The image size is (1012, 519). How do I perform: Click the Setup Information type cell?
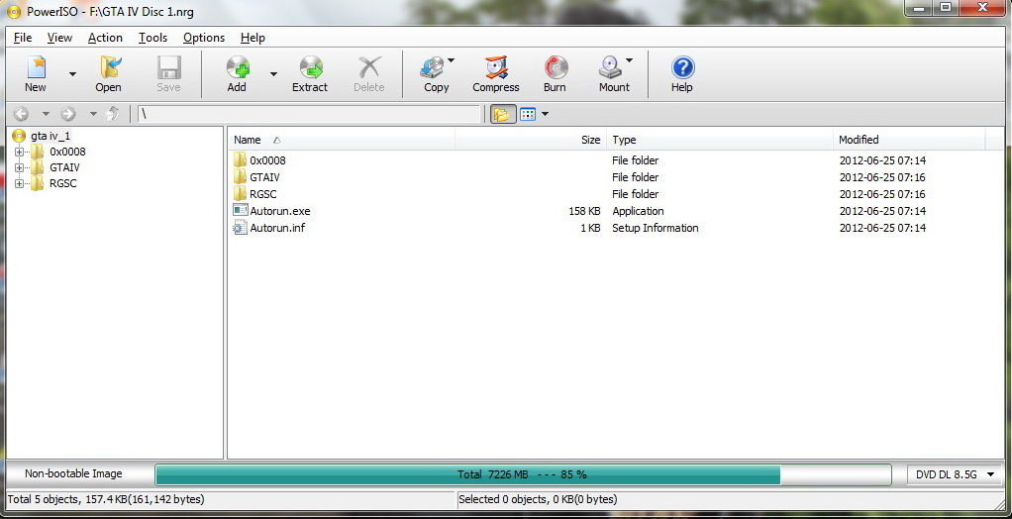(x=656, y=228)
